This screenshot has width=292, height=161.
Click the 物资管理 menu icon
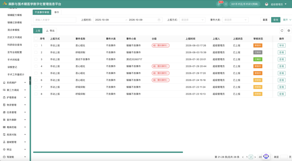click(x=4, y=105)
